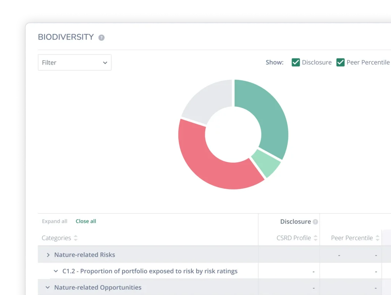Click the help icon next to BIODIVERSITY

pos(101,38)
